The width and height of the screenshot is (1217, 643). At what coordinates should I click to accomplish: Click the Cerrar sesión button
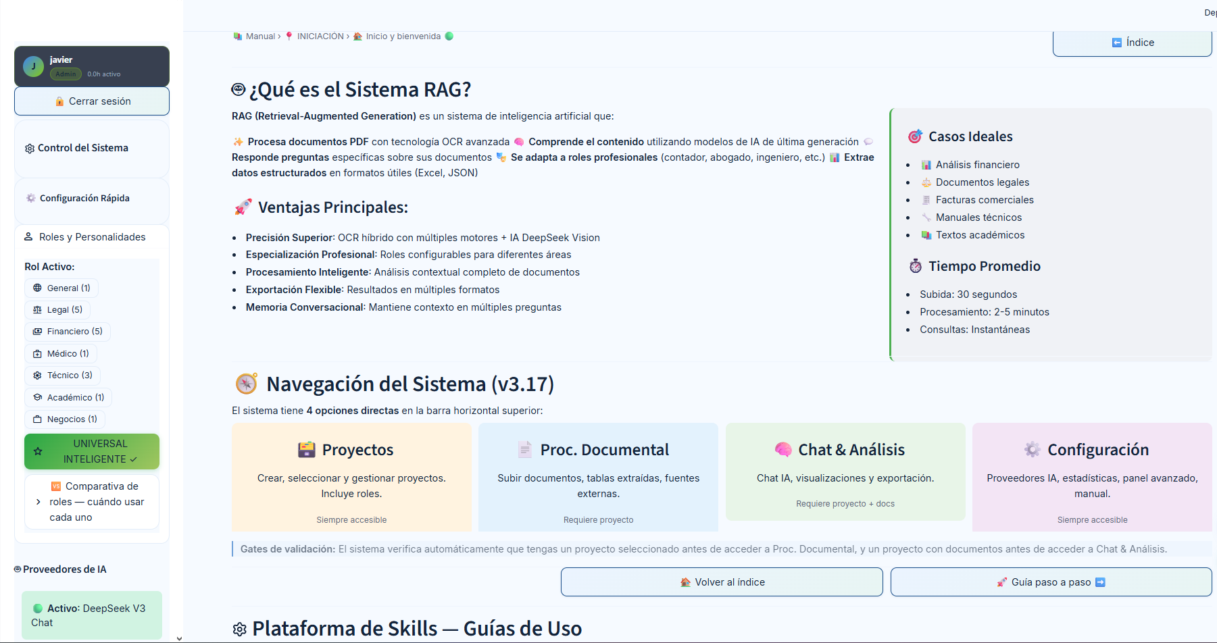pyautogui.click(x=92, y=101)
